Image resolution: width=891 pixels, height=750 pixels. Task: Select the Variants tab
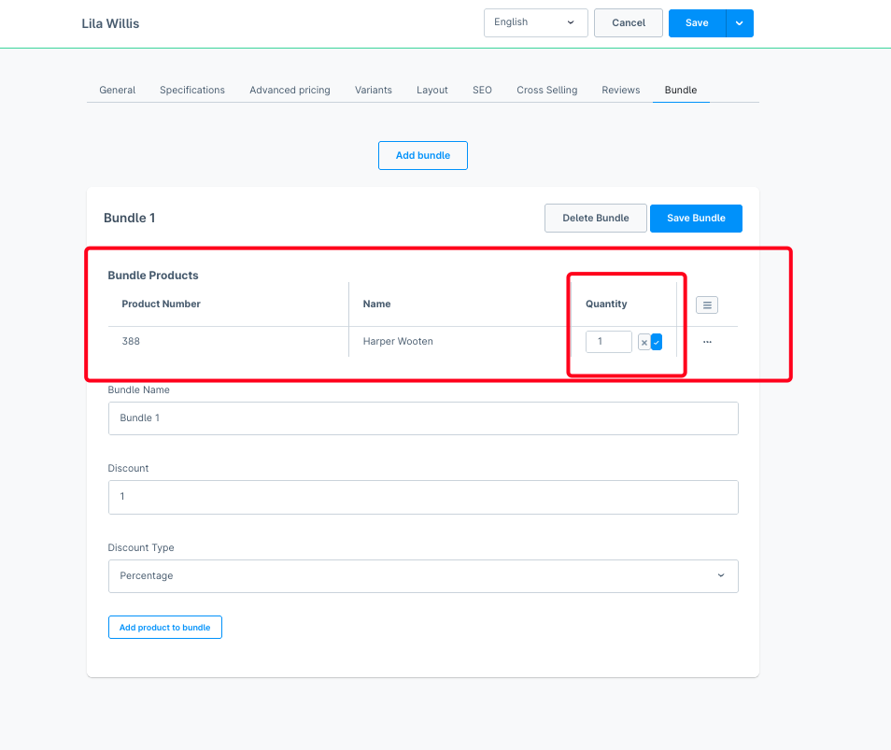pyautogui.click(x=374, y=91)
